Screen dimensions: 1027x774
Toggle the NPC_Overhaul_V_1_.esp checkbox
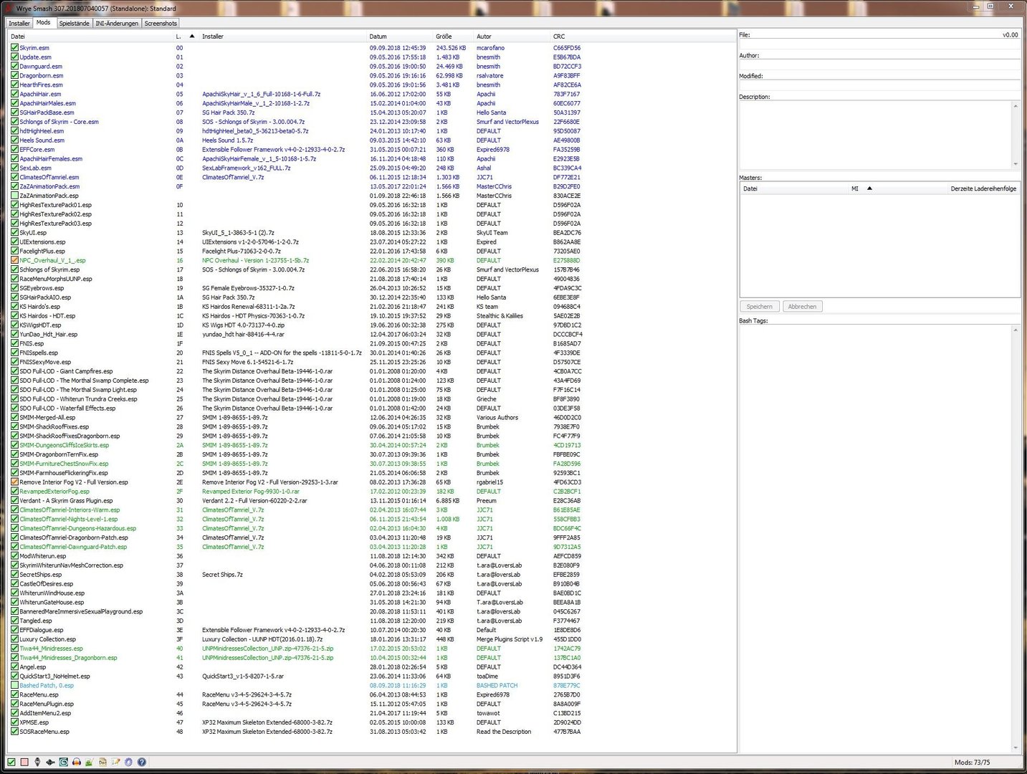(14, 260)
